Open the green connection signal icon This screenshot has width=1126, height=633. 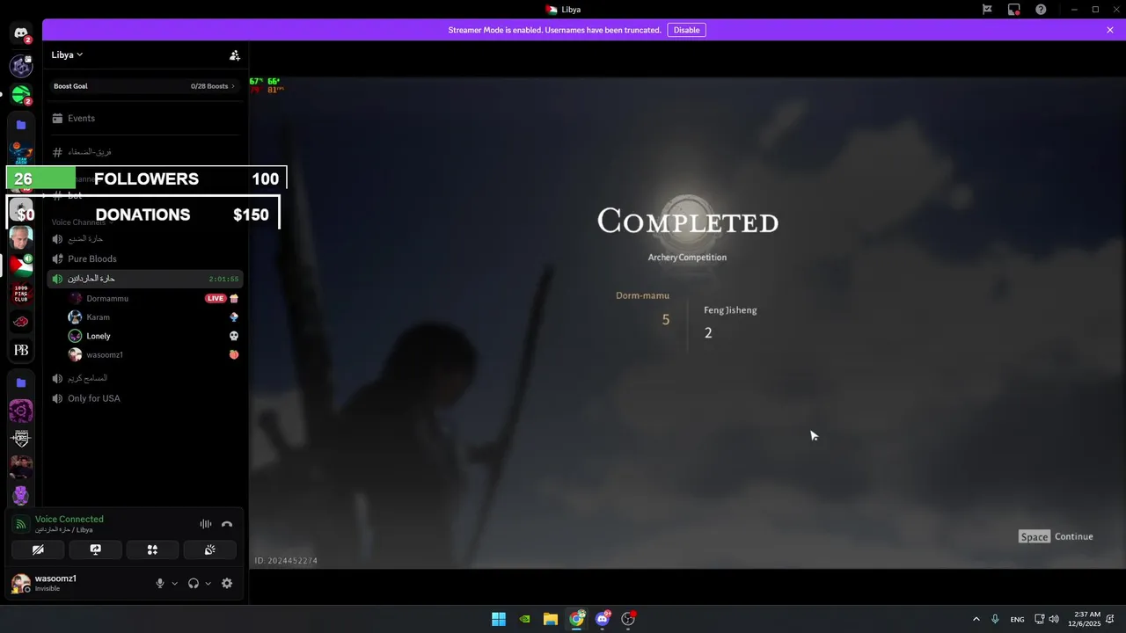pos(21,524)
